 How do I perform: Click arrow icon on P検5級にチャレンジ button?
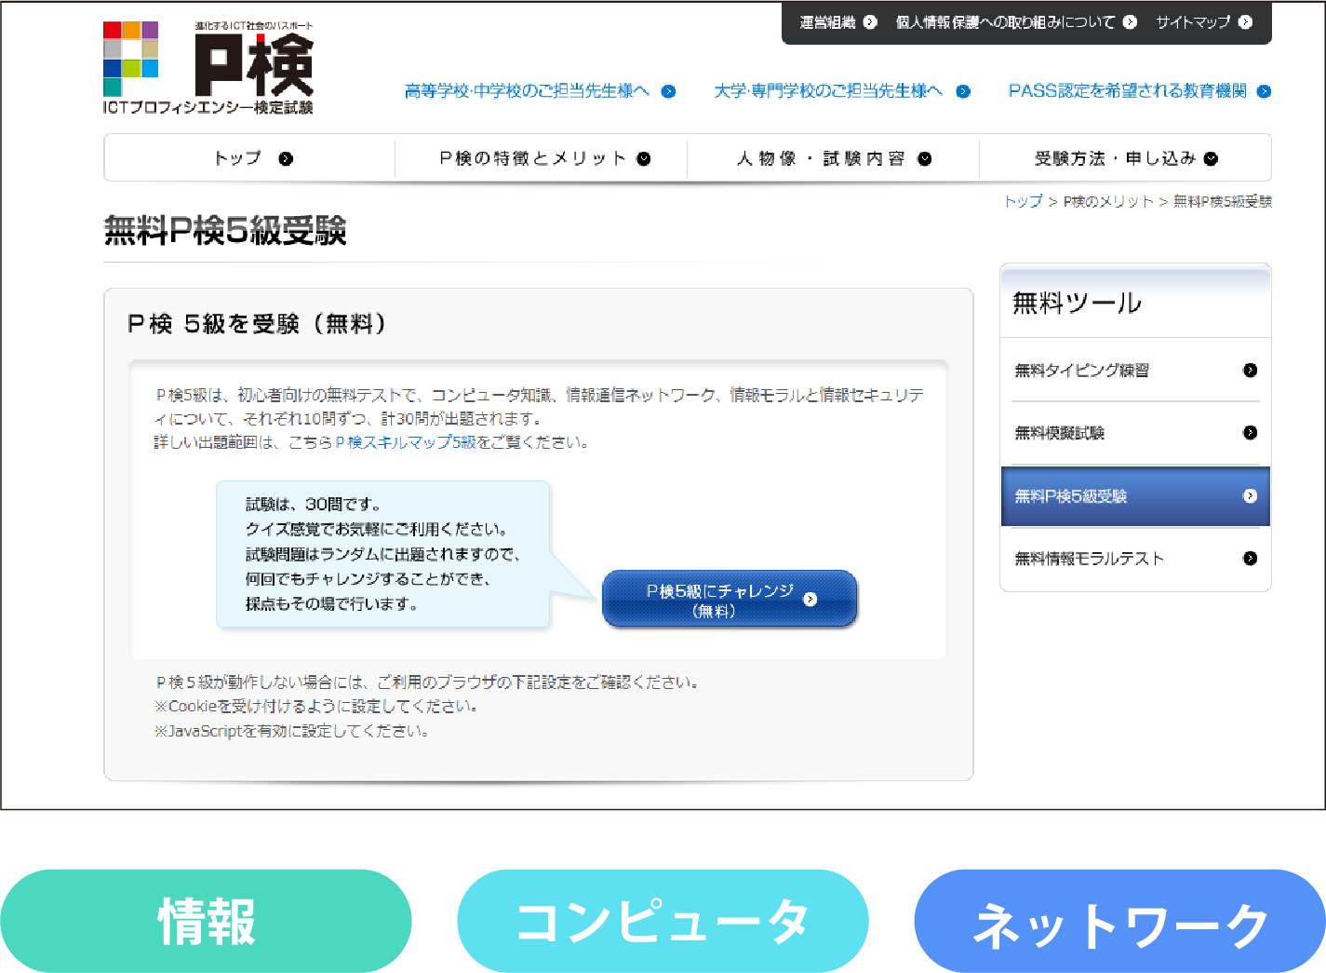coord(810,599)
